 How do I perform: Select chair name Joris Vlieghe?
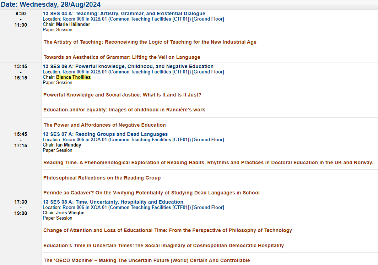pos(70,212)
